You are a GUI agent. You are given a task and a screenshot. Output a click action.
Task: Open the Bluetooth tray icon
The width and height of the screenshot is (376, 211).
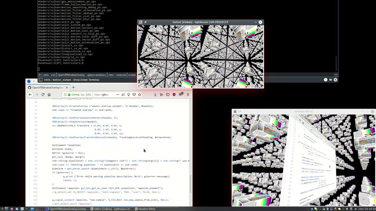[x=328, y=209]
